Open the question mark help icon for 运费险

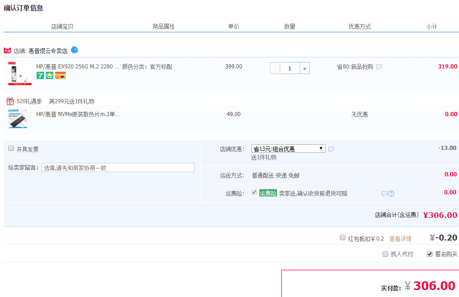(x=391, y=193)
